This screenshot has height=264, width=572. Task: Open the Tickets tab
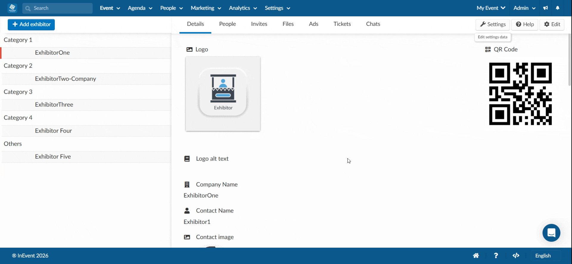pyautogui.click(x=342, y=24)
